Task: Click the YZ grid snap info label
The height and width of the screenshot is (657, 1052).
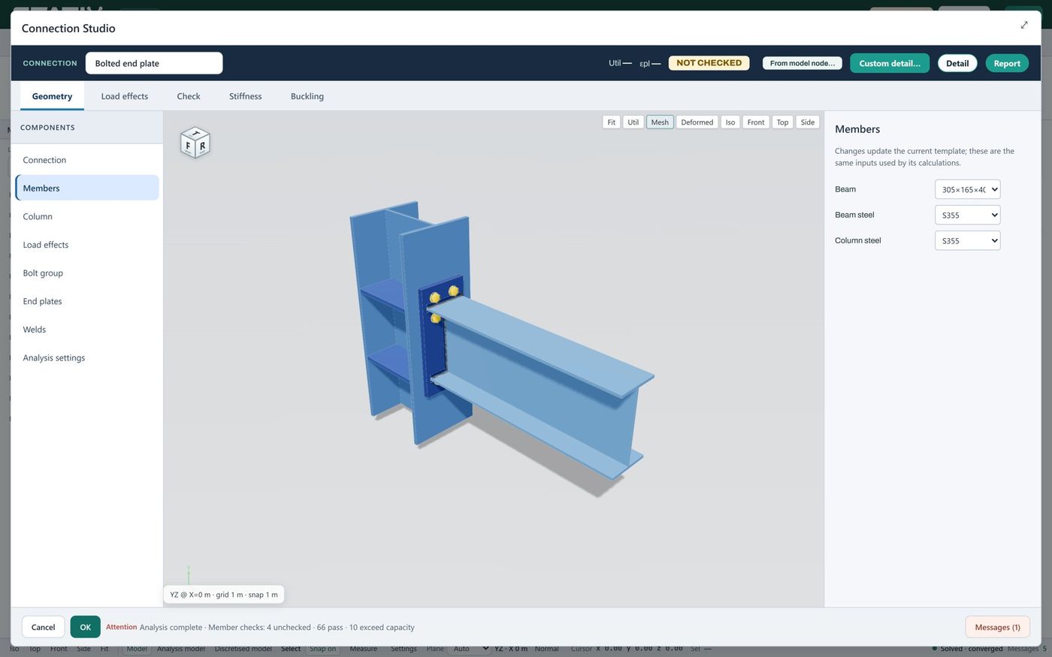Action: pyautogui.click(x=224, y=595)
